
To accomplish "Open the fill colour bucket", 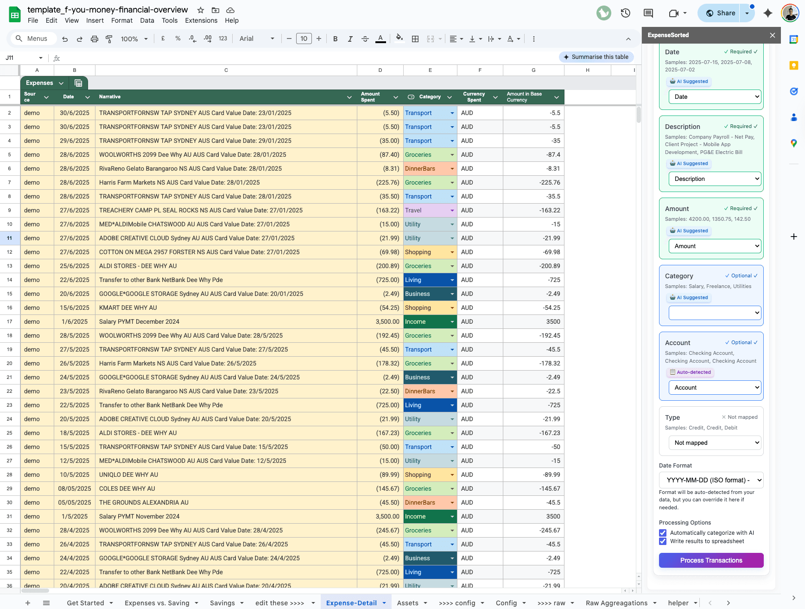I will [399, 39].
